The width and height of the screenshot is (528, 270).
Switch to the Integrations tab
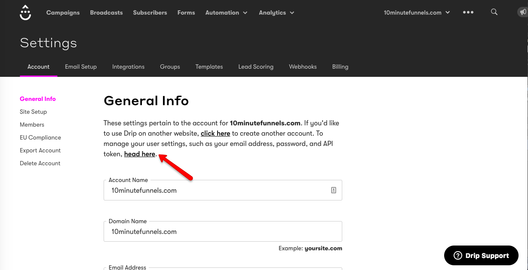[x=128, y=67]
